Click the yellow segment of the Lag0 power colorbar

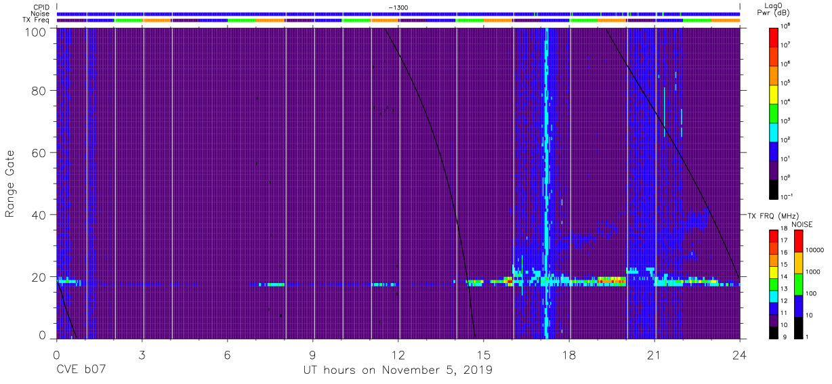click(774, 93)
